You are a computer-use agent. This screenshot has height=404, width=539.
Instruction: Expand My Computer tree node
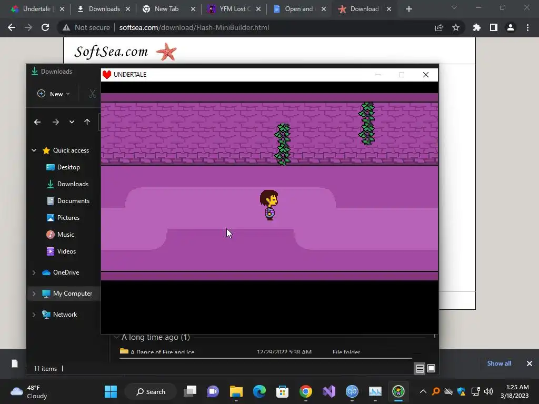click(x=34, y=294)
